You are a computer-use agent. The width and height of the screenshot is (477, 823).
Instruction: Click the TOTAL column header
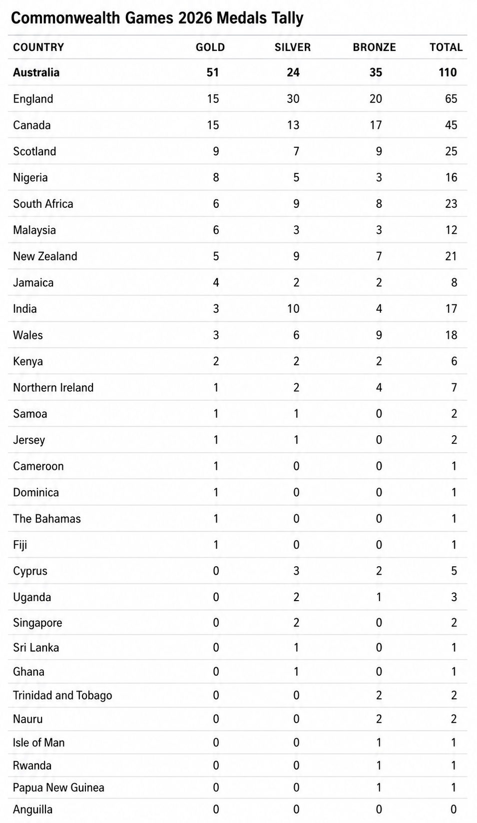(446, 47)
